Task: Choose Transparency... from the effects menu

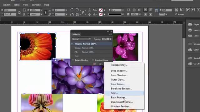Action: [119, 65]
